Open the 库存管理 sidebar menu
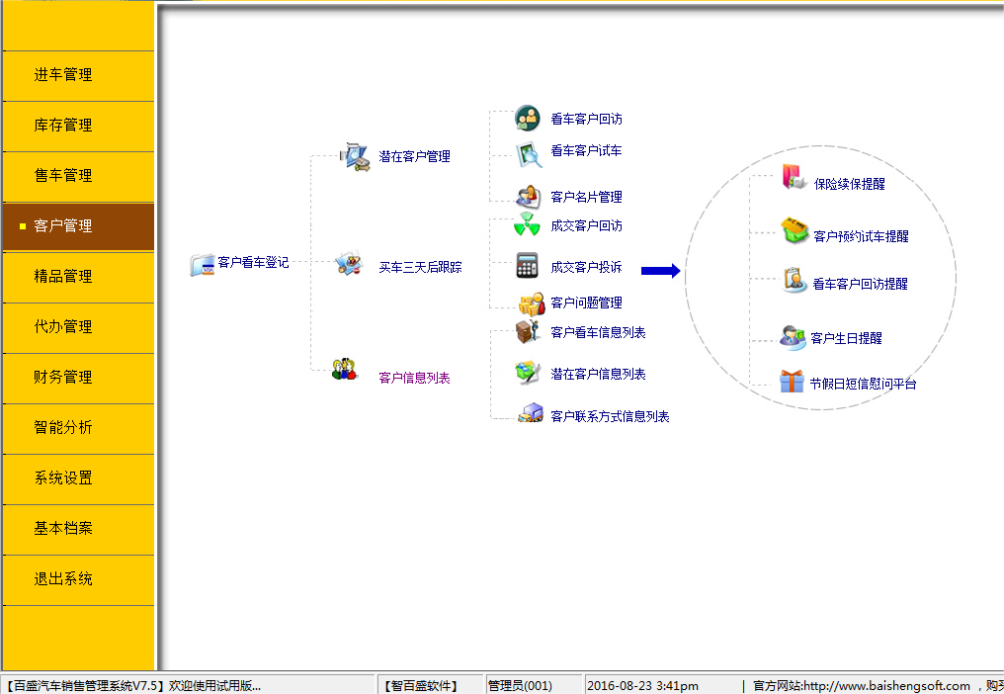 78,127
